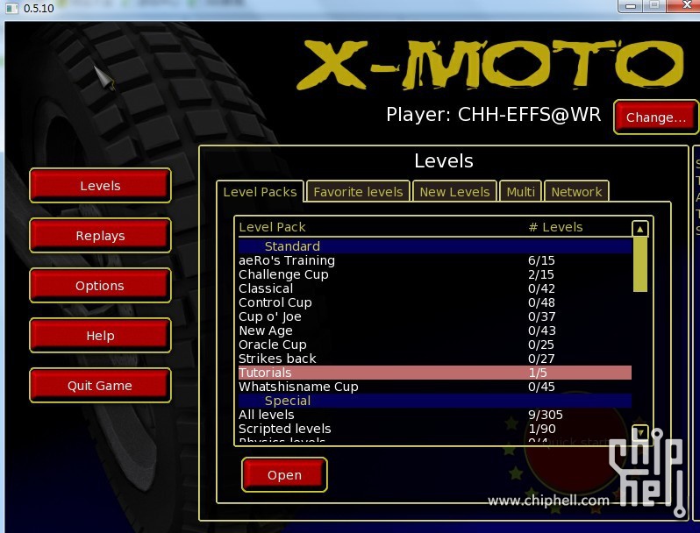Click the Quit Game button
The image size is (700, 533).
pos(101,386)
